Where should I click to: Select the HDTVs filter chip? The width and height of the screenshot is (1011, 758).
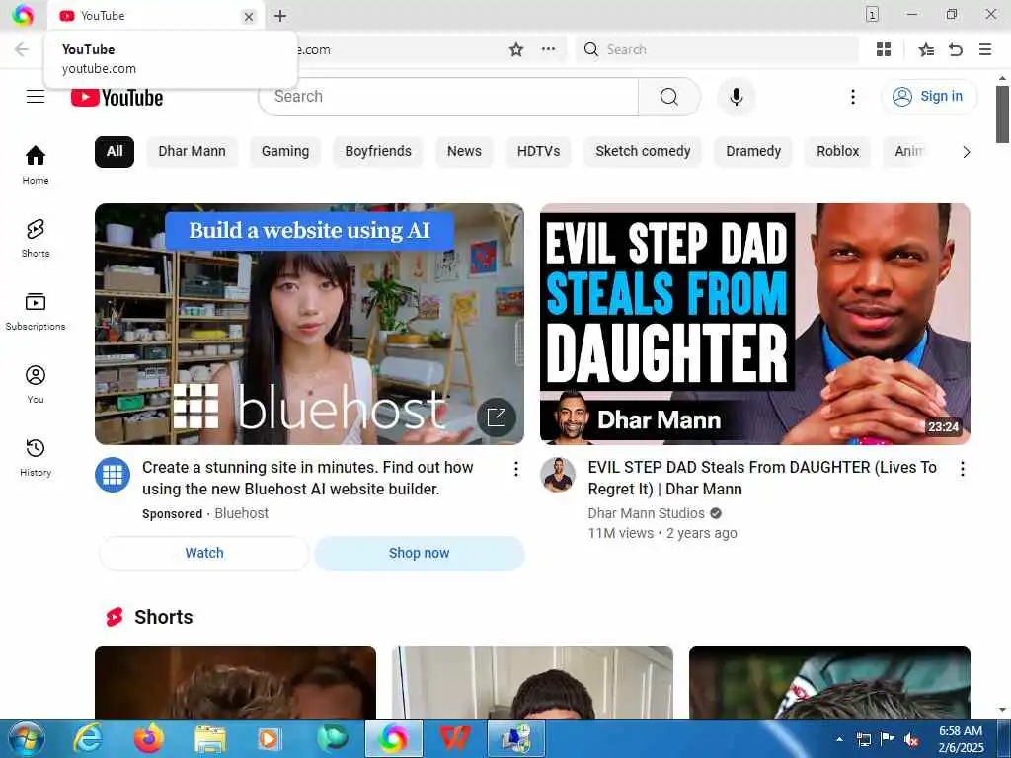(538, 151)
